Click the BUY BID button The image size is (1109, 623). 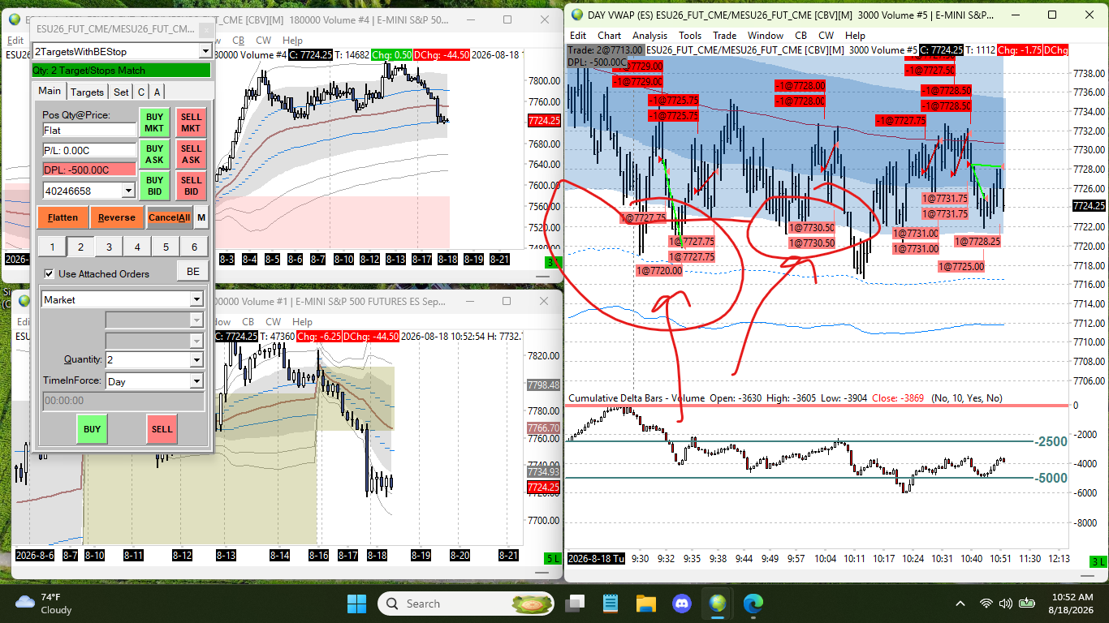pos(154,186)
